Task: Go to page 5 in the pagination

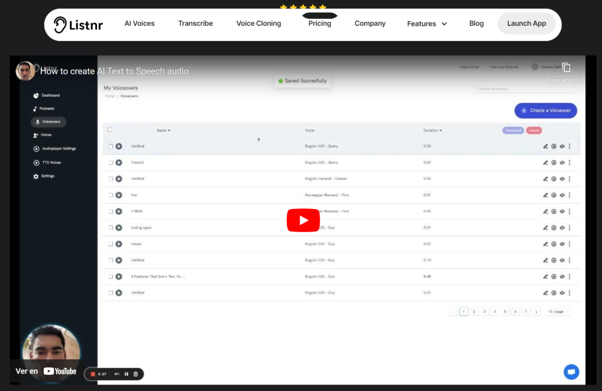Action: 505,312
